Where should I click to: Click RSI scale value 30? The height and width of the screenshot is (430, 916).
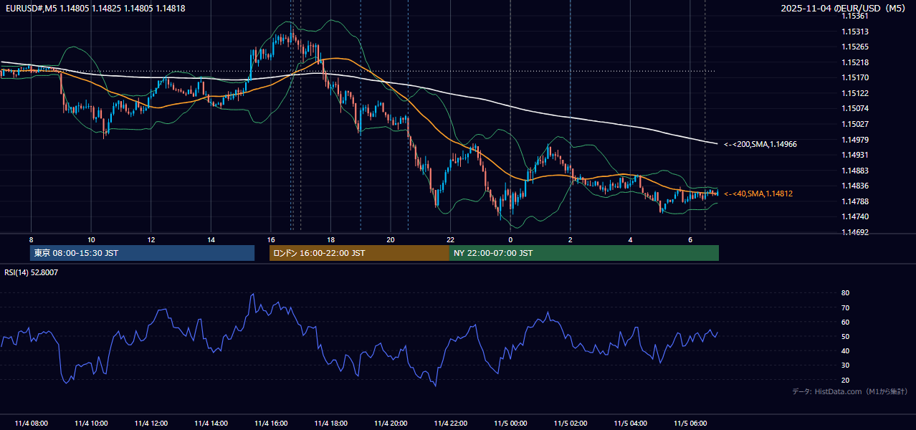click(x=845, y=365)
